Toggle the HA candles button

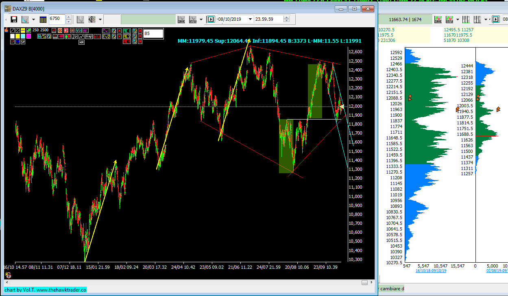[81, 42]
